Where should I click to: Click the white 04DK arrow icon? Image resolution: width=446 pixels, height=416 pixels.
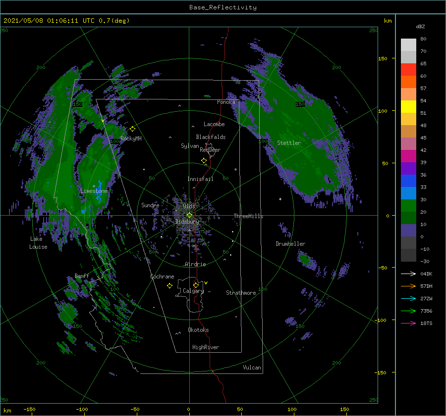408,274
